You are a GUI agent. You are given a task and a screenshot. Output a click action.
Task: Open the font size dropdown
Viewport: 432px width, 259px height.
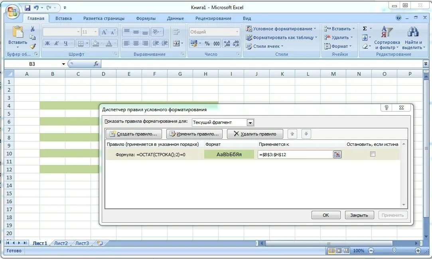[95, 32]
